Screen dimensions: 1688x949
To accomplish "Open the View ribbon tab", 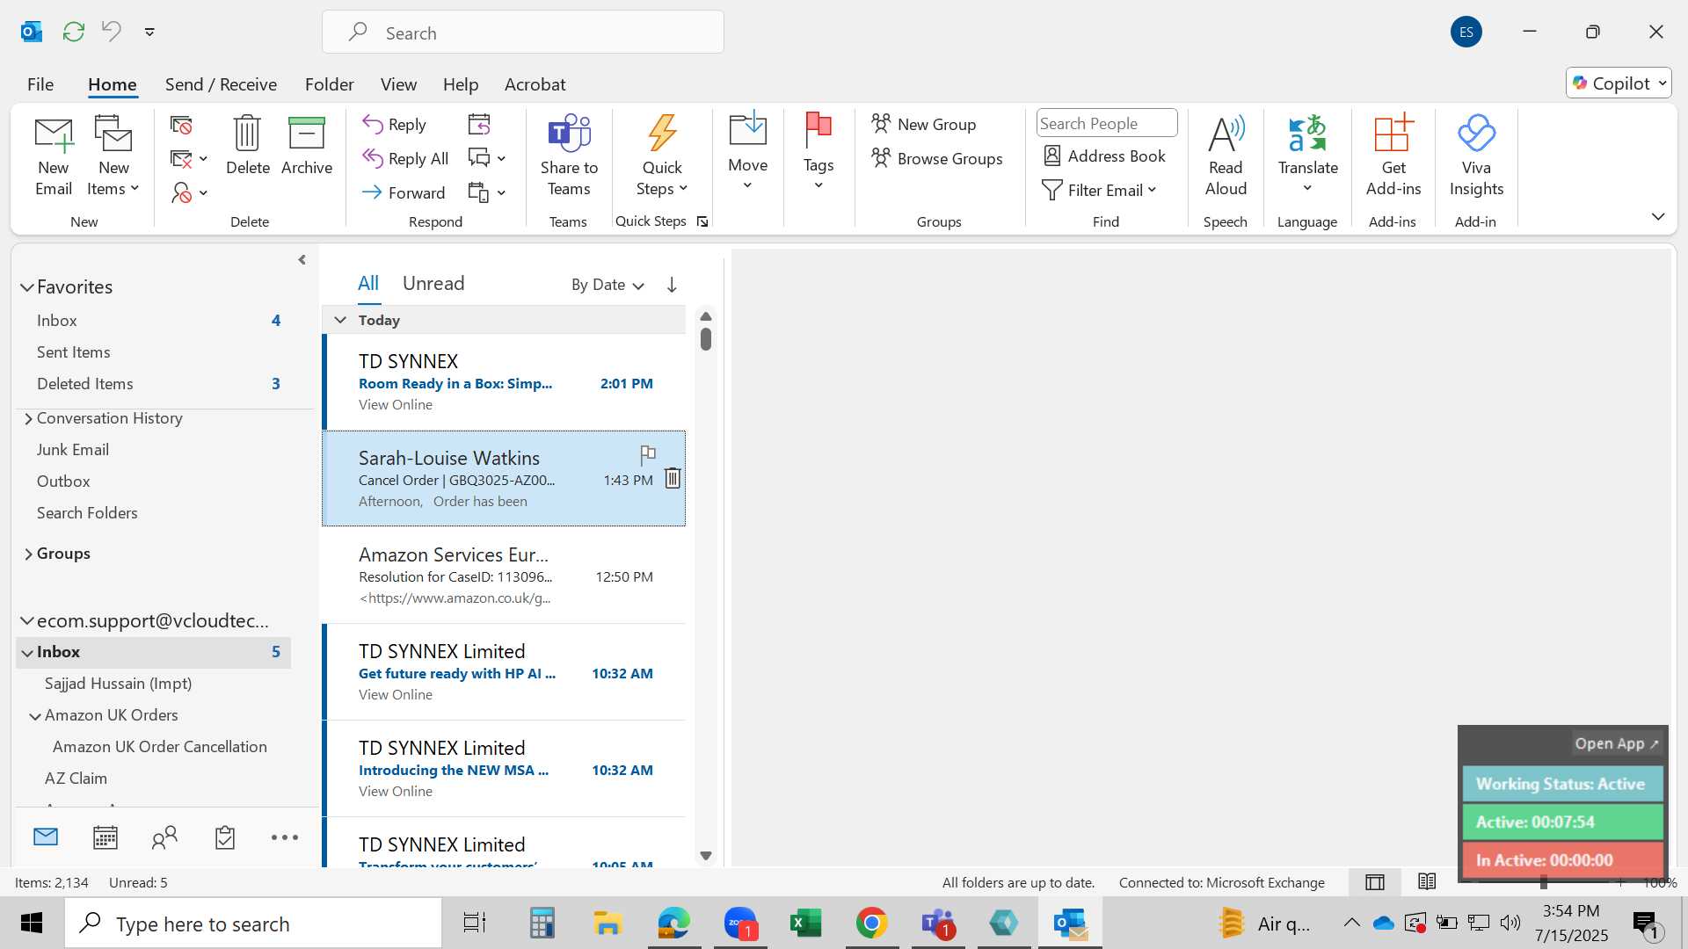I will pyautogui.click(x=398, y=84).
